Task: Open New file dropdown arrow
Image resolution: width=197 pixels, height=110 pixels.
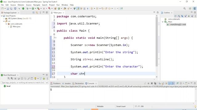Action: [5, 9]
